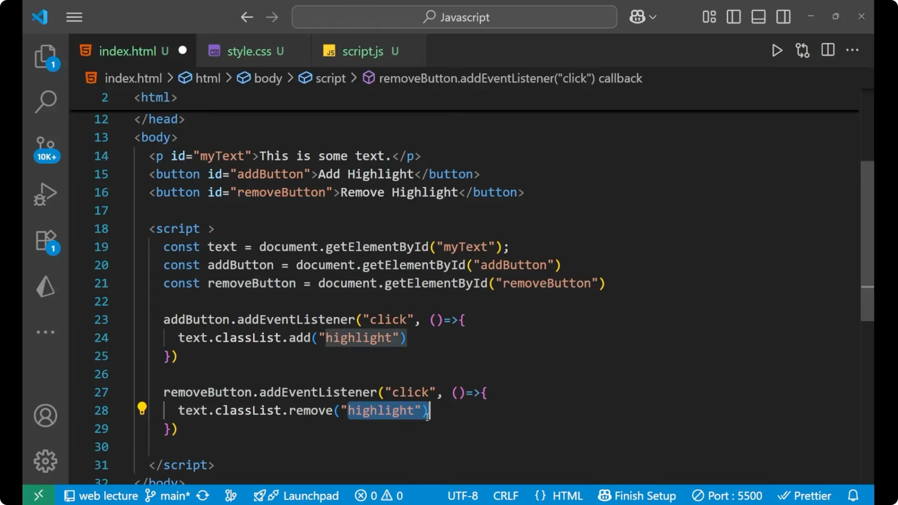Open the Explorer sidebar icon
Viewport: 898px width, 505px height.
click(45, 56)
